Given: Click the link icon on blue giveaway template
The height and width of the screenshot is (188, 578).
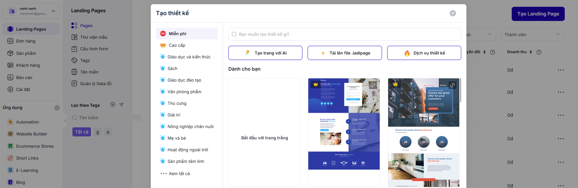Looking at the screenshot, I should point(373,85).
